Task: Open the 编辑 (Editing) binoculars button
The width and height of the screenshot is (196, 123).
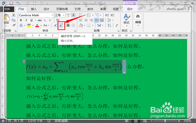Action: [x=138, y=20]
